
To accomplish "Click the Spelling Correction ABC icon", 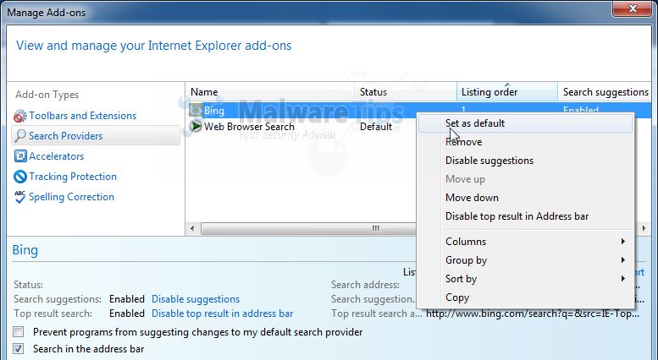I will (19, 197).
